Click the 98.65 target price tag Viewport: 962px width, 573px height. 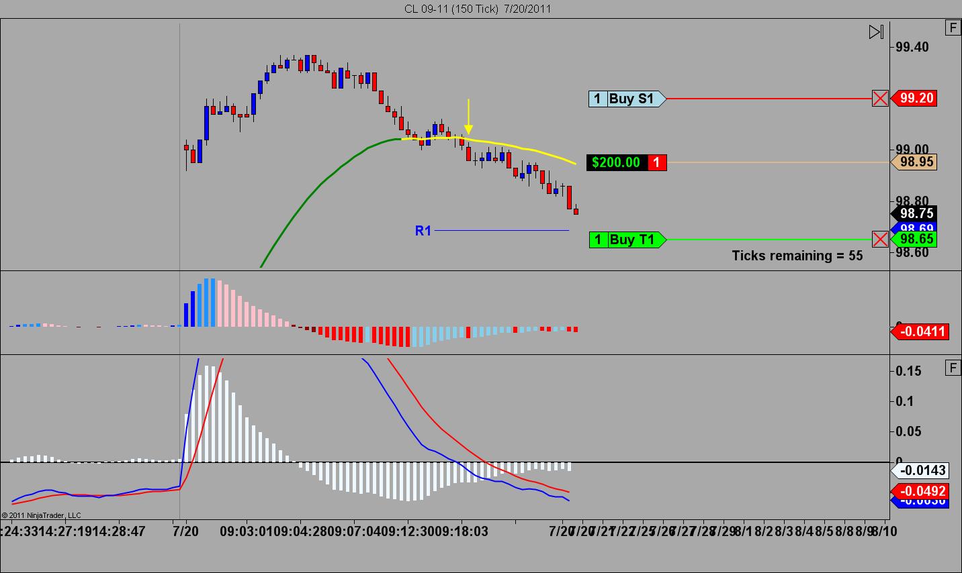pos(914,239)
